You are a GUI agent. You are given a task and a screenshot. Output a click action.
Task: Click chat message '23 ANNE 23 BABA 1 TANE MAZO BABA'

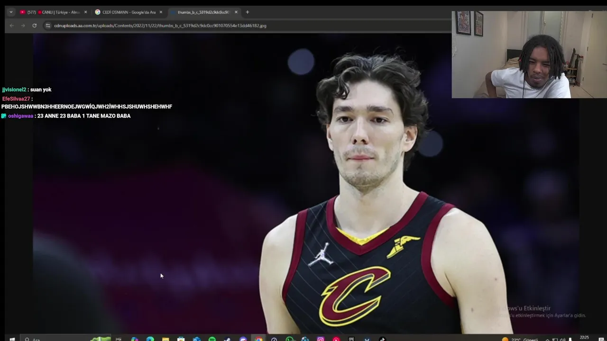(x=83, y=116)
